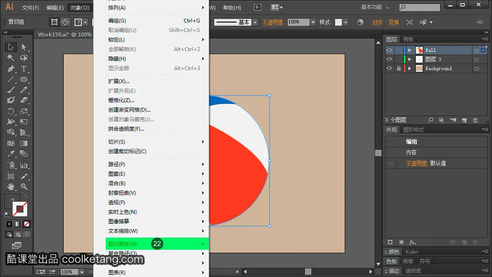
Task: Click the 样式 style swatch
Action: (338, 22)
